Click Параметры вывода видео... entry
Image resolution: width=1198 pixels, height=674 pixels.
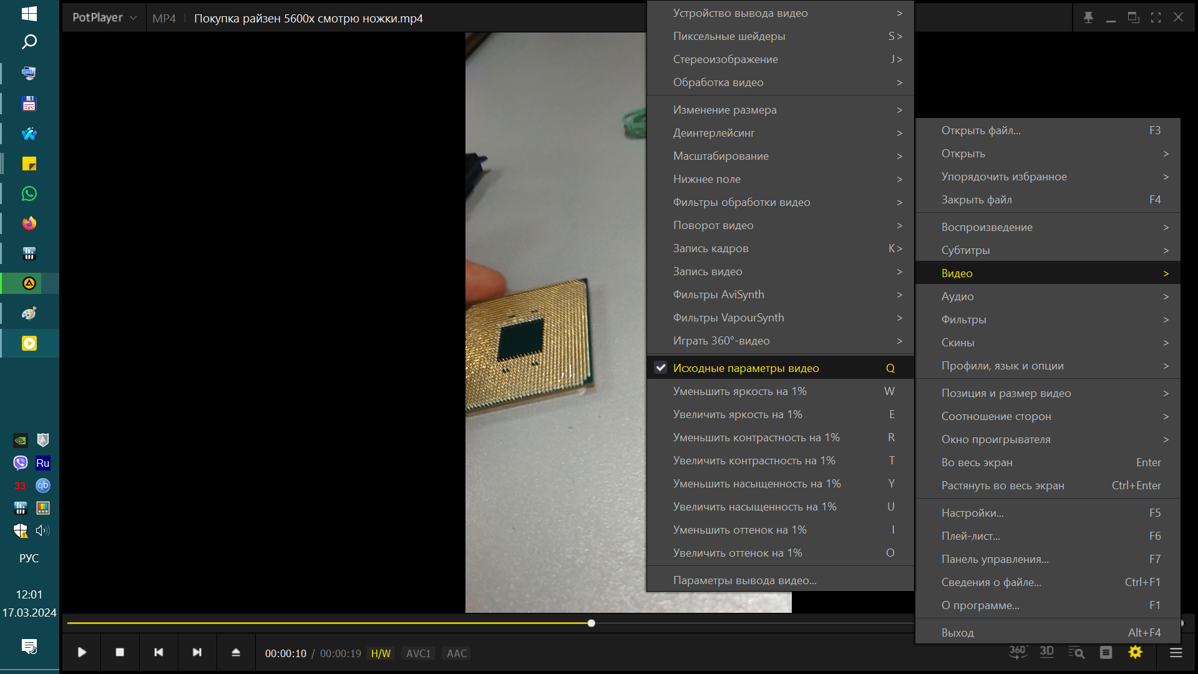(x=744, y=580)
